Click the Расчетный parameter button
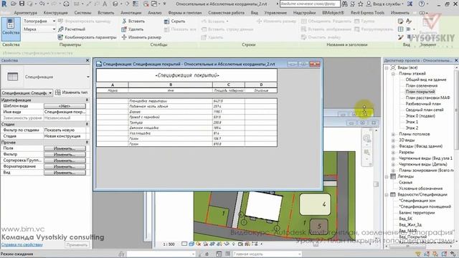The height and width of the screenshot is (258, 459). click(72, 29)
